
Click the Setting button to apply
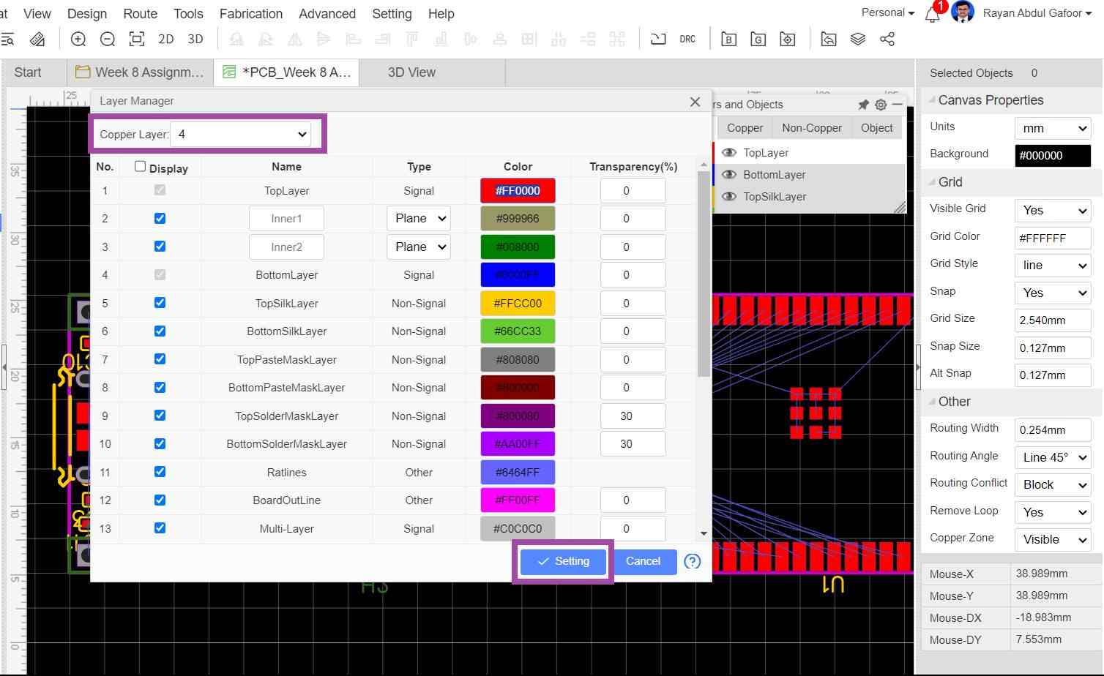(563, 561)
